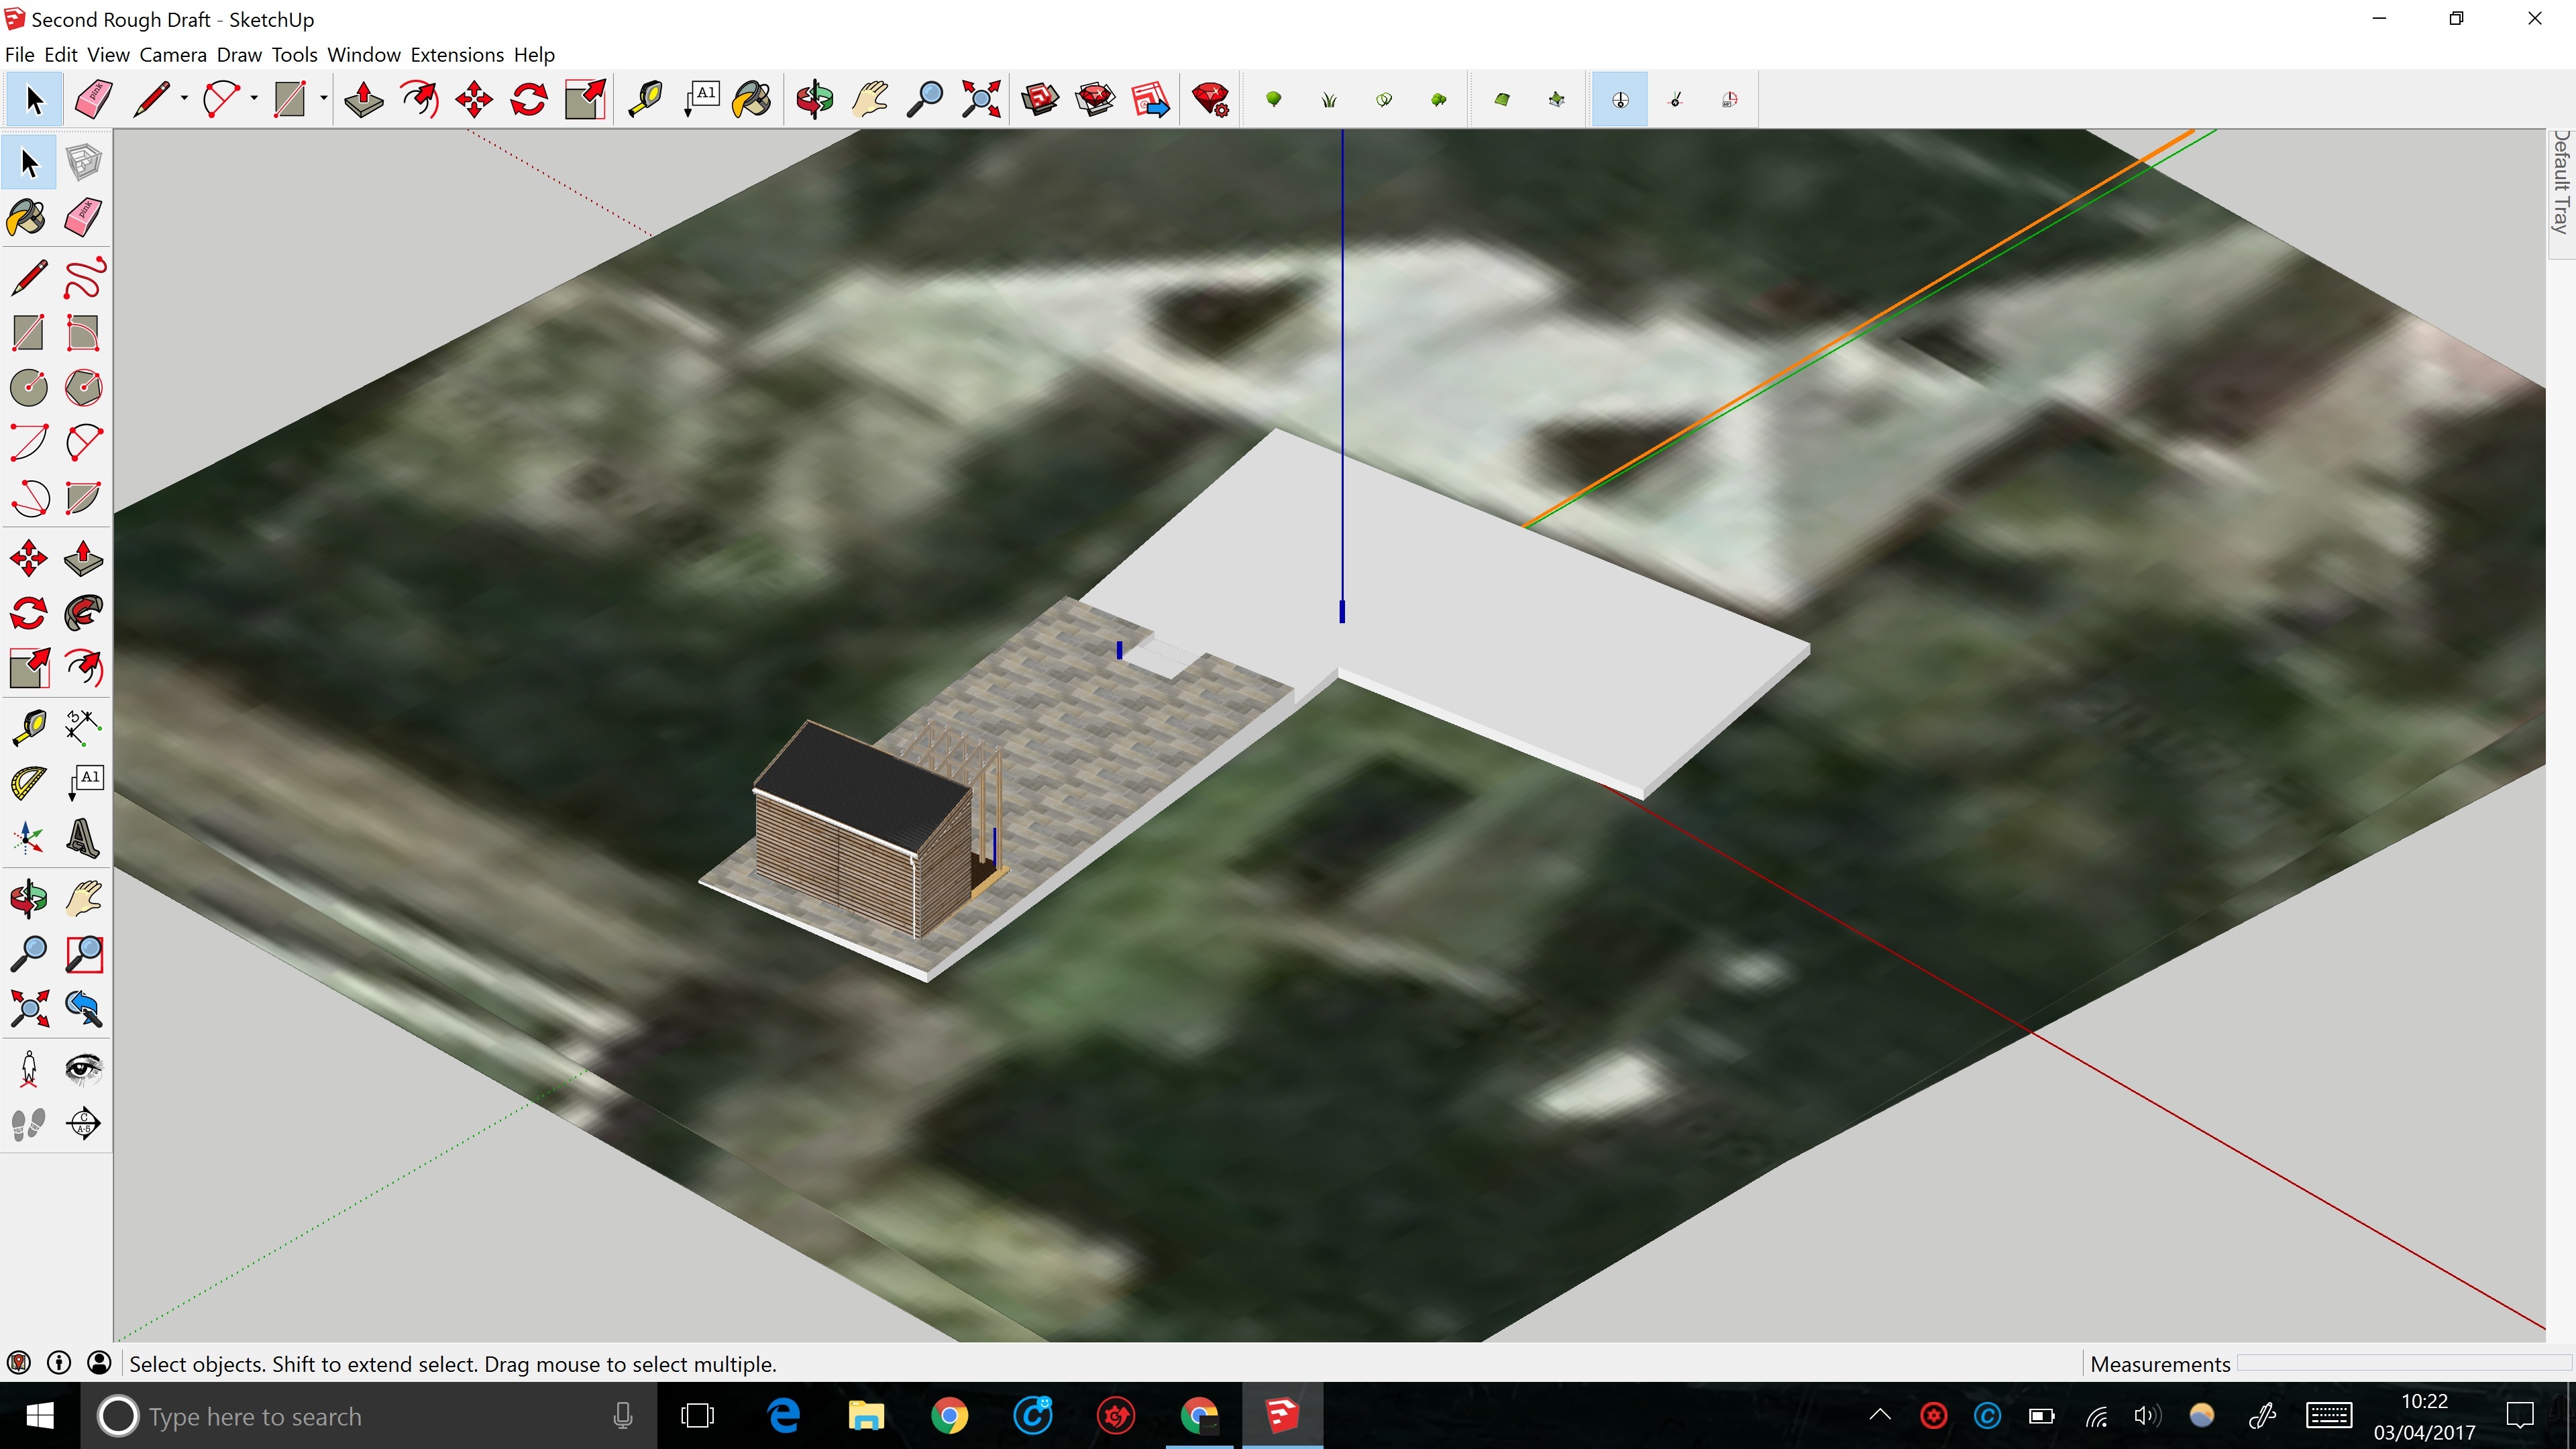2576x1449 pixels.
Task: Select the Protractor tool in left toolbar
Action: (x=28, y=782)
